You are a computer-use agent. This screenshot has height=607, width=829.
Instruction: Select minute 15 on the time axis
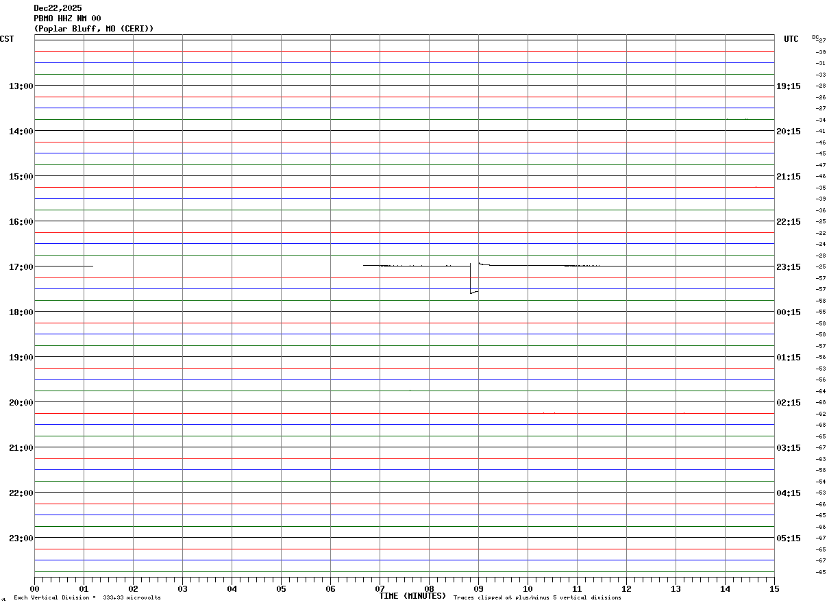(x=774, y=589)
